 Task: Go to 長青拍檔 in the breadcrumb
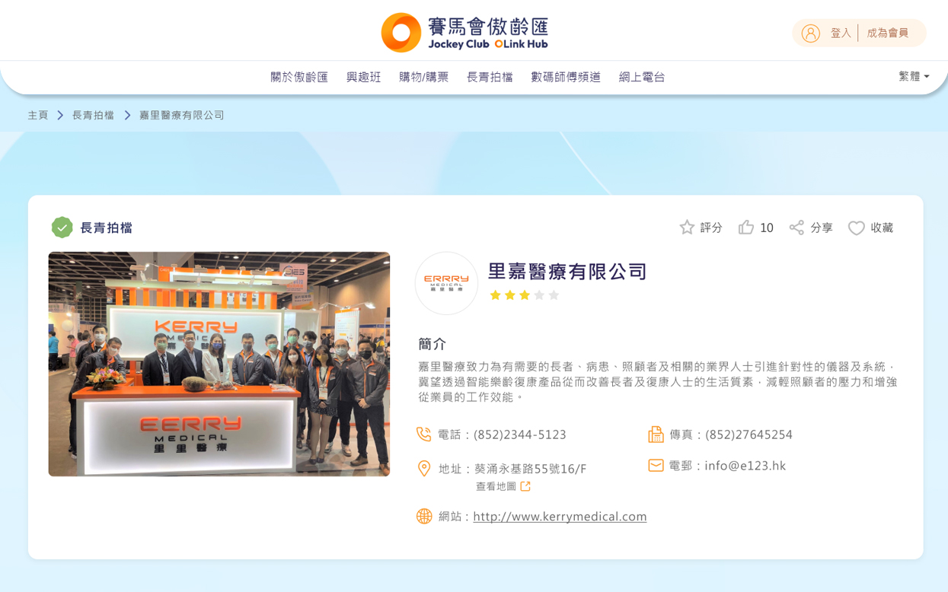(x=93, y=115)
